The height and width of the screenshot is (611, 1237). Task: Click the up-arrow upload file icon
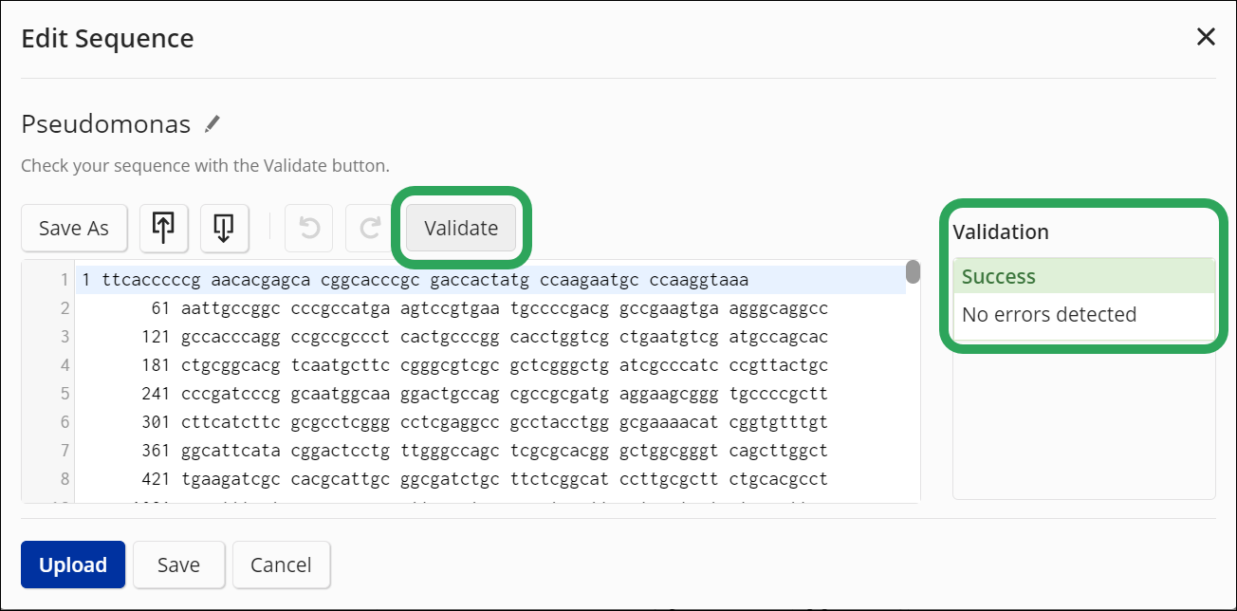point(163,228)
